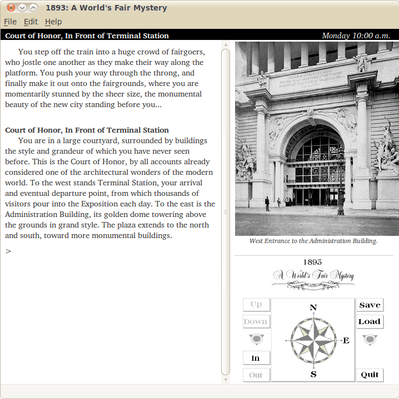The height and width of the screenshot is (399, 399).
Task: Minimize the window with the down-arrow button
Action: click(22, 8)
